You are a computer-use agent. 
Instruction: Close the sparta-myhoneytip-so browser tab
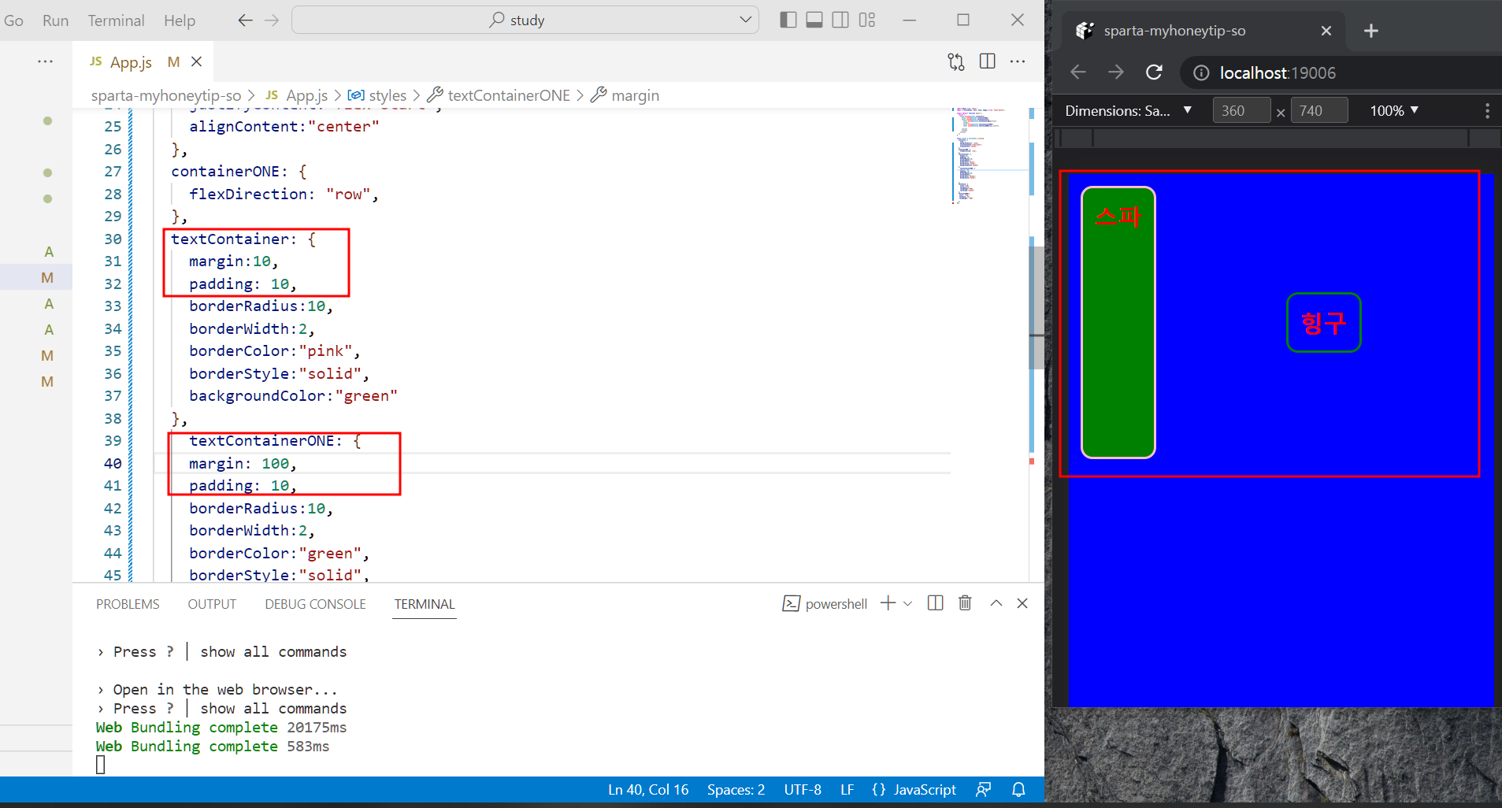tap(1326, 31)
